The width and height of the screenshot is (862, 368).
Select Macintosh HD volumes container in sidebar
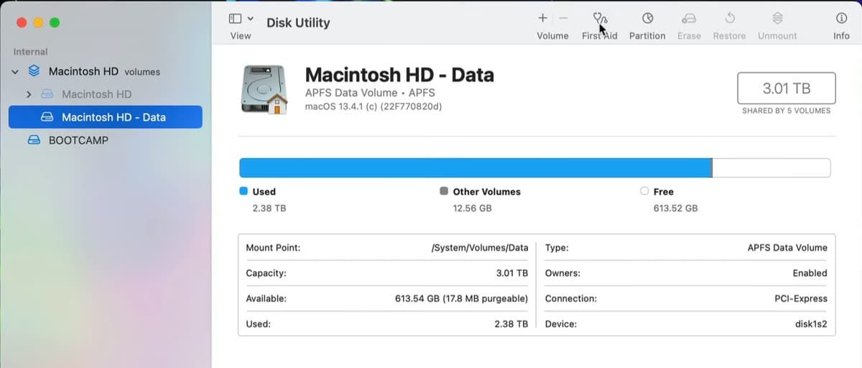click(104, 71)
